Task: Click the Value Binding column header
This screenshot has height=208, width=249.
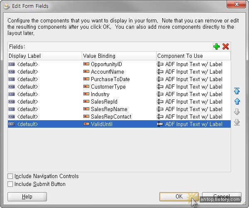Action: click(x=119, y=56)
